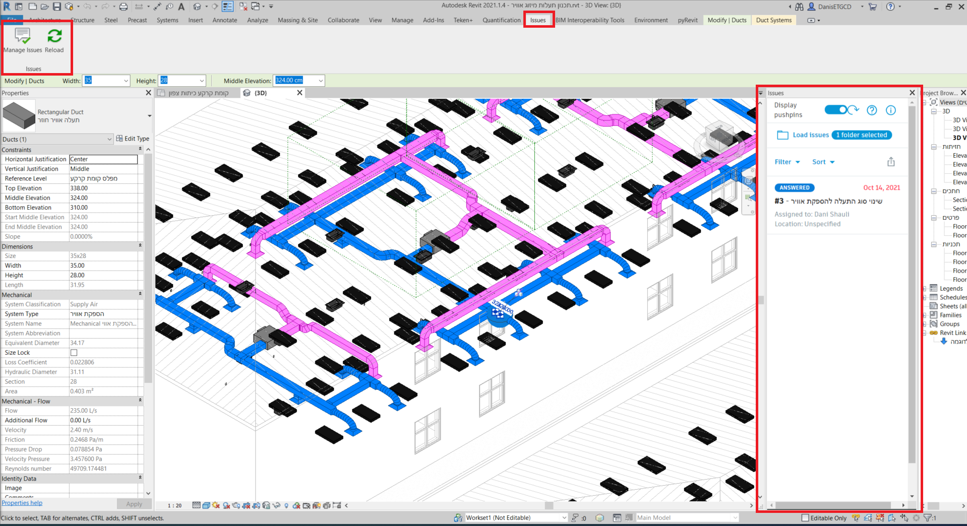Click the Manage Issues ribbon icon
The height and width of the screenshot is (526, 967).
pos(23,36)
